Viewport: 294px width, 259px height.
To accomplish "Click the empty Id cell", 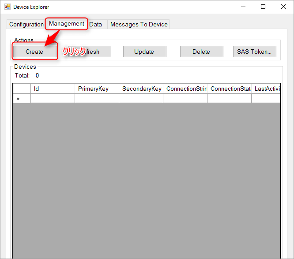I will click(53, 99).
